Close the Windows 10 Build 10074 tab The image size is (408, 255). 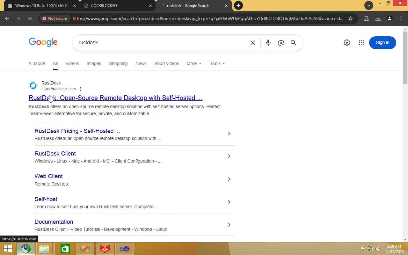(x=75, y=6)
